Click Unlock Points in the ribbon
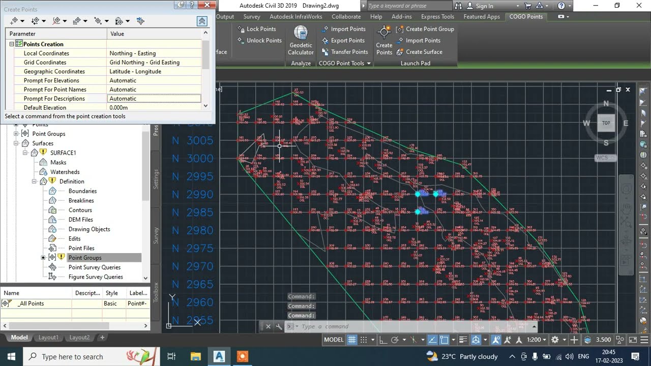 click(259, 41)
